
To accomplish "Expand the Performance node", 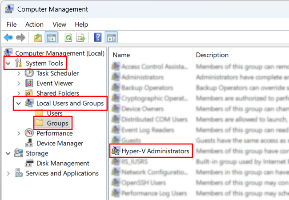I will tap(19, 133).
